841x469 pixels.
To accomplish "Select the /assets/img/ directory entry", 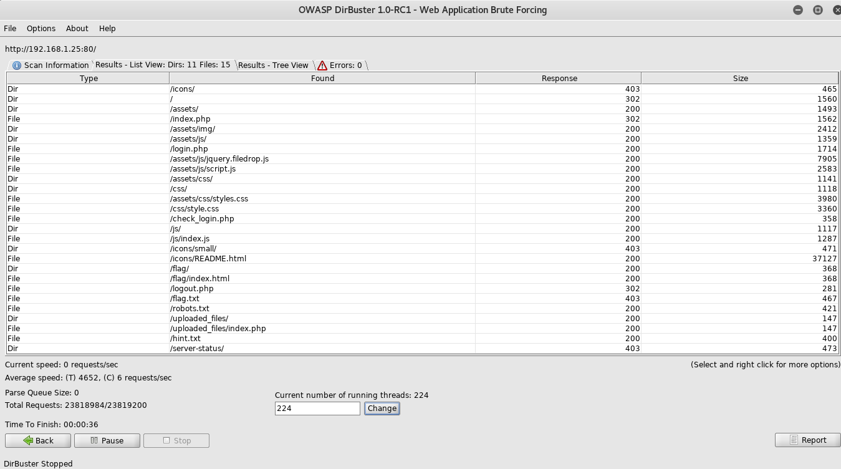I will pyautogui.click(x=423, y=129).
